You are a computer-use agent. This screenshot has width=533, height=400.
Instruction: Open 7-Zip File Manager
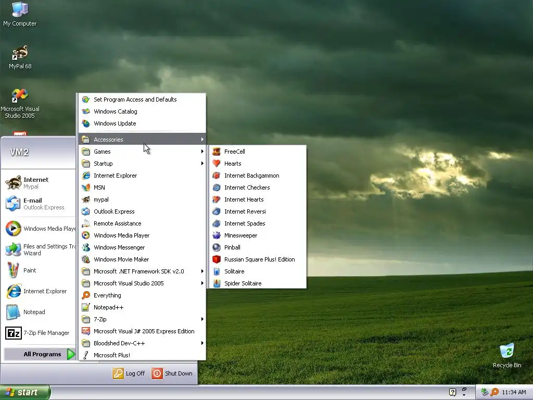[40, 333]
